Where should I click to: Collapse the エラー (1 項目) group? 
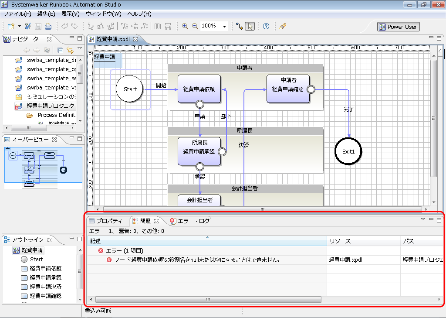tap(125, 250)
